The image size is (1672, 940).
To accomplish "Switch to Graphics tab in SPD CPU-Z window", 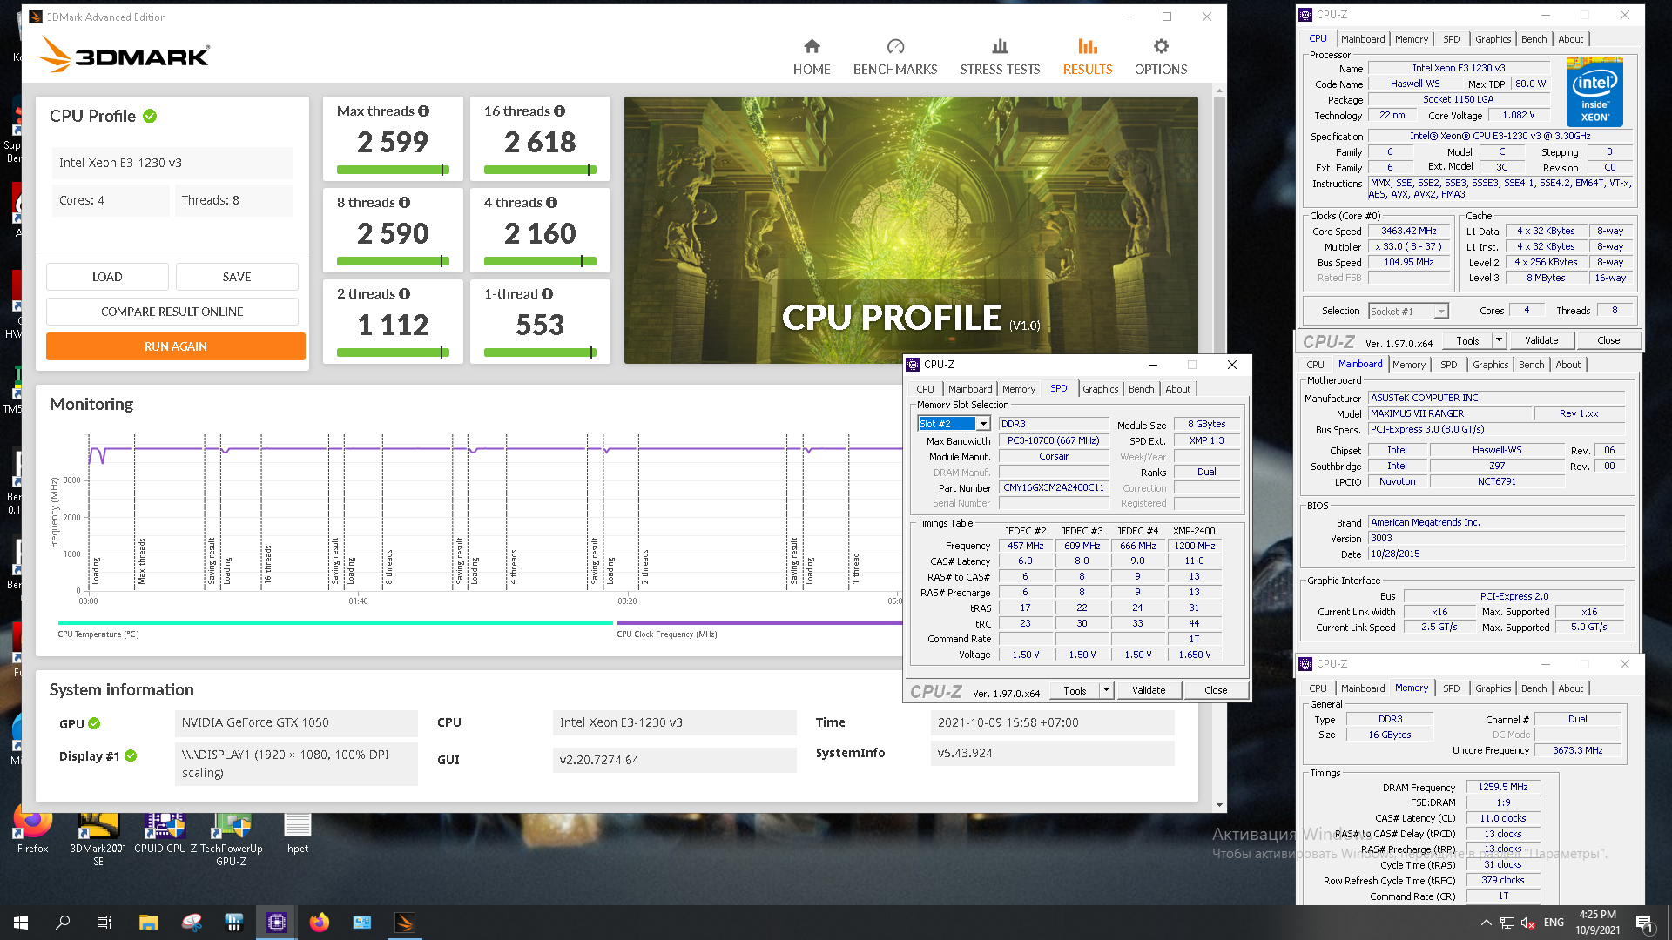I will pos(1101,389).
